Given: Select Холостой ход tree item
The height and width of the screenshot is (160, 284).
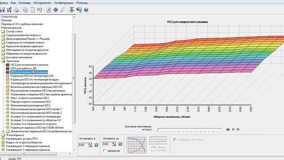Looking at the screenshot, I should click(x=9, y=16).
